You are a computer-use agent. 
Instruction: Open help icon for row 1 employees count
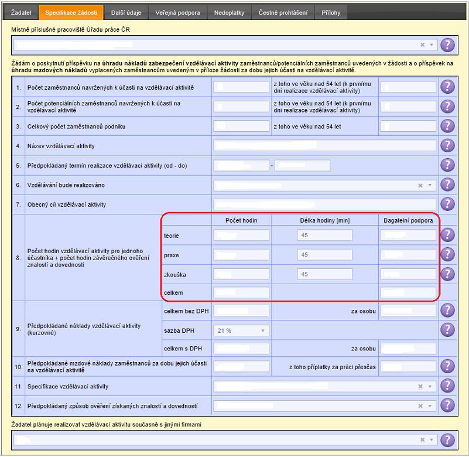coord(447,87)
